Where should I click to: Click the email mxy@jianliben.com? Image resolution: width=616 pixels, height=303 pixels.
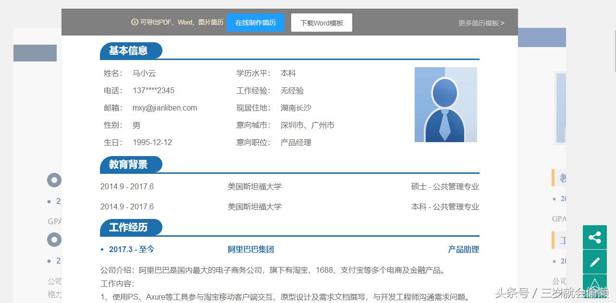click(164, 108)
